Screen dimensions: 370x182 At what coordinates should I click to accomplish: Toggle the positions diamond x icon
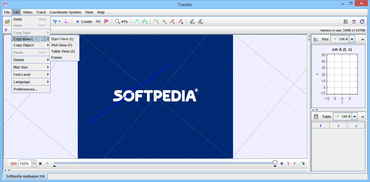165,21
